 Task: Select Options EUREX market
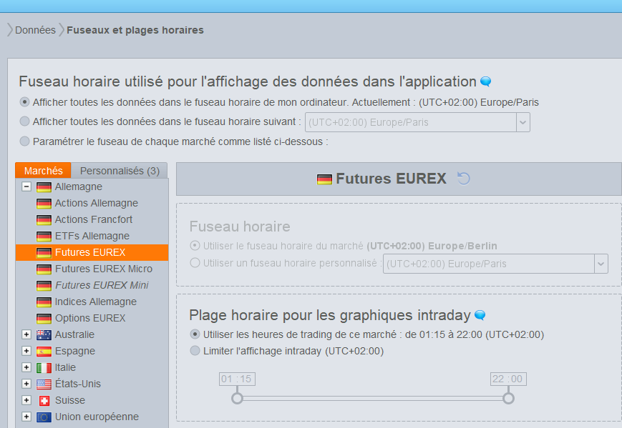(90, 319)
